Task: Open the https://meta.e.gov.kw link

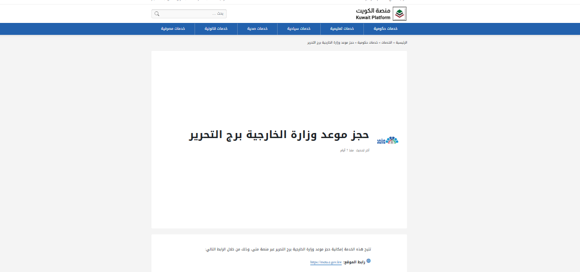Action: 326,262
